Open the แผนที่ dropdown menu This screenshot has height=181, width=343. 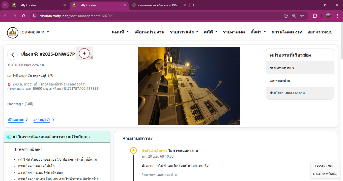pyautogui.click(x=120, y=32)
